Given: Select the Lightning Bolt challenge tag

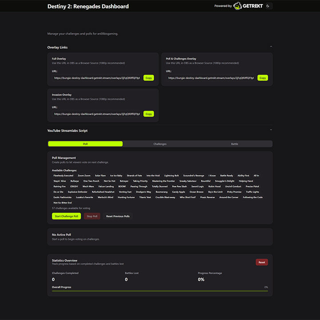Looking at the screenshot, I should coord(172,176).
